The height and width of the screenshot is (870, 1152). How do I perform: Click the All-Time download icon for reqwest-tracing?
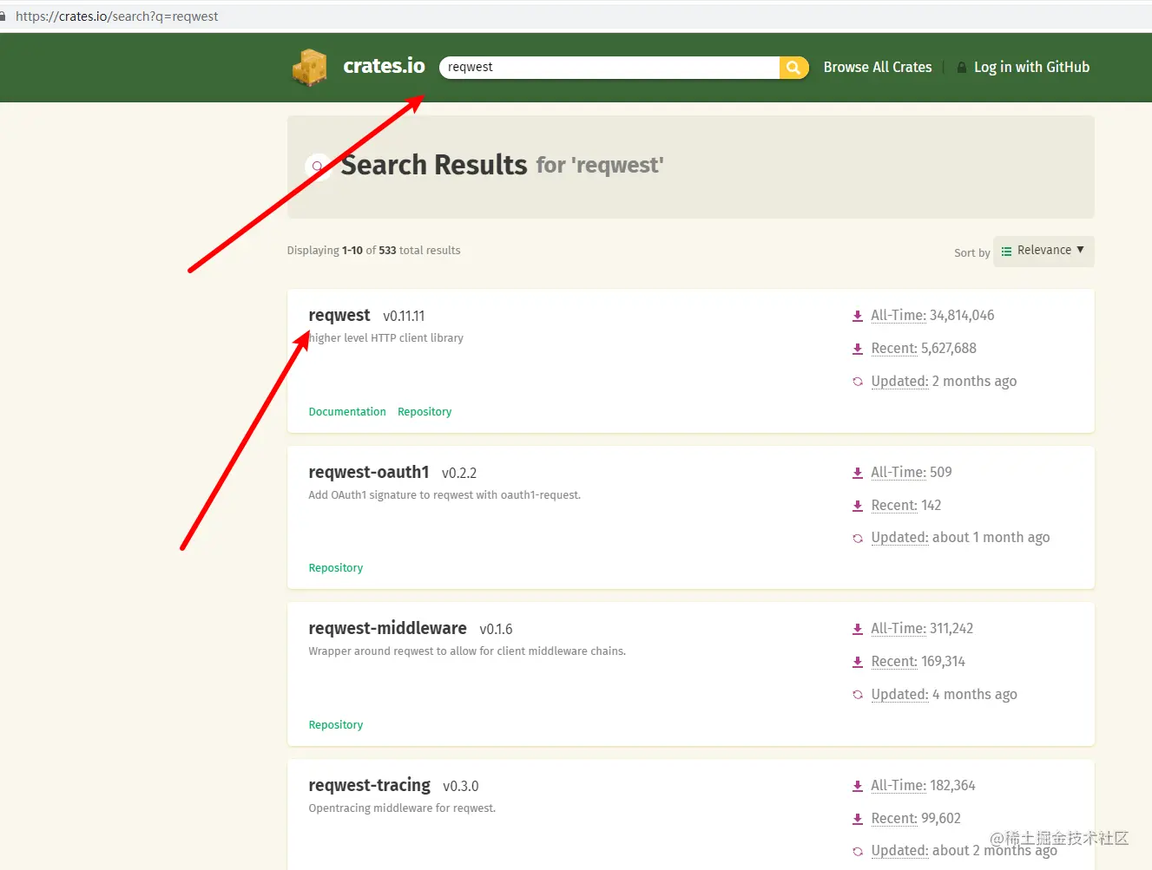coord(858,786)
